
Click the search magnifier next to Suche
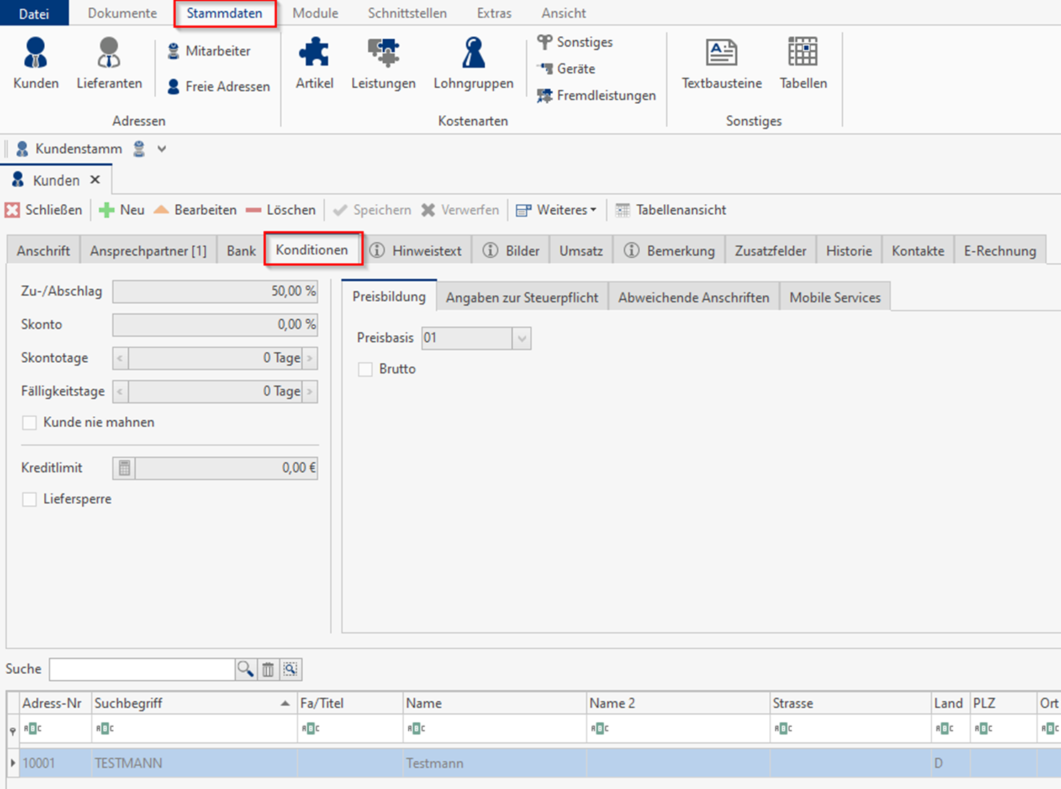pos(246,669)
